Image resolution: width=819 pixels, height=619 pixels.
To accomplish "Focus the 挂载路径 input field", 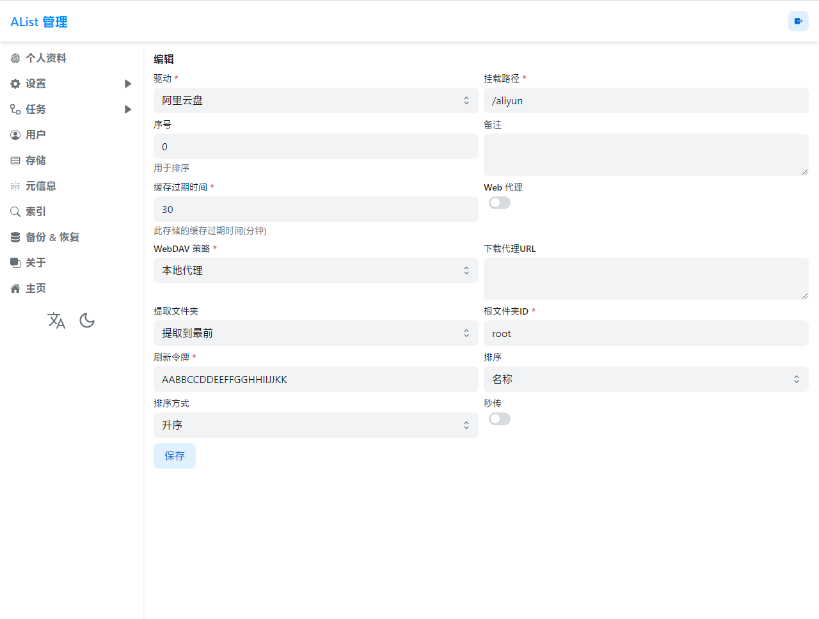I will pyautogui.click(x=646, y=100).
